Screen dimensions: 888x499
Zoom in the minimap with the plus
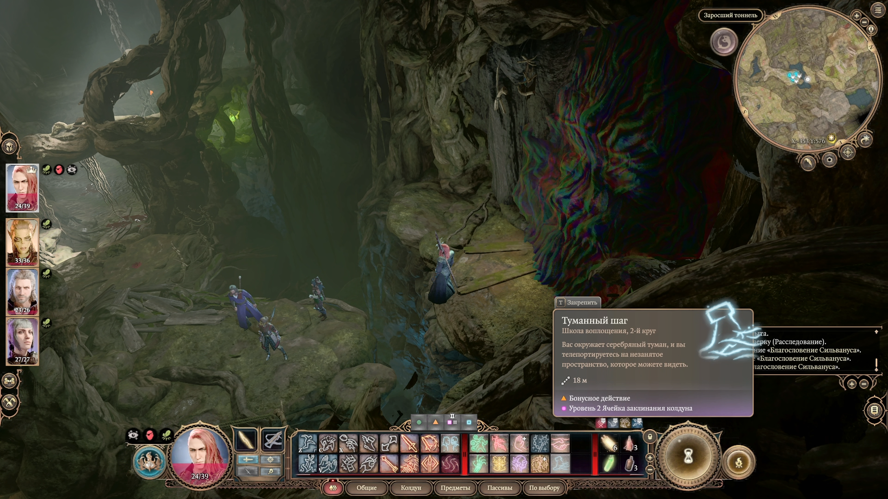click(x=857, y=16)
